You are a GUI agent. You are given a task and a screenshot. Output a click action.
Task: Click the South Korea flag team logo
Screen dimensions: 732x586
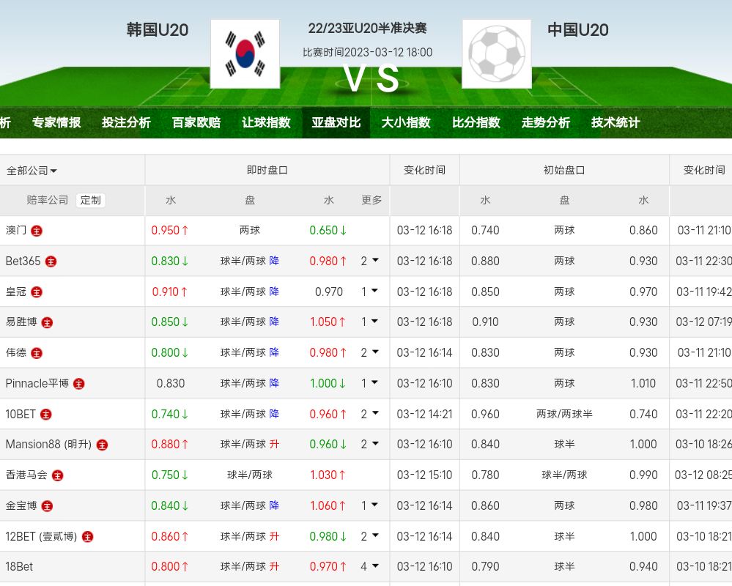(245, 54)
